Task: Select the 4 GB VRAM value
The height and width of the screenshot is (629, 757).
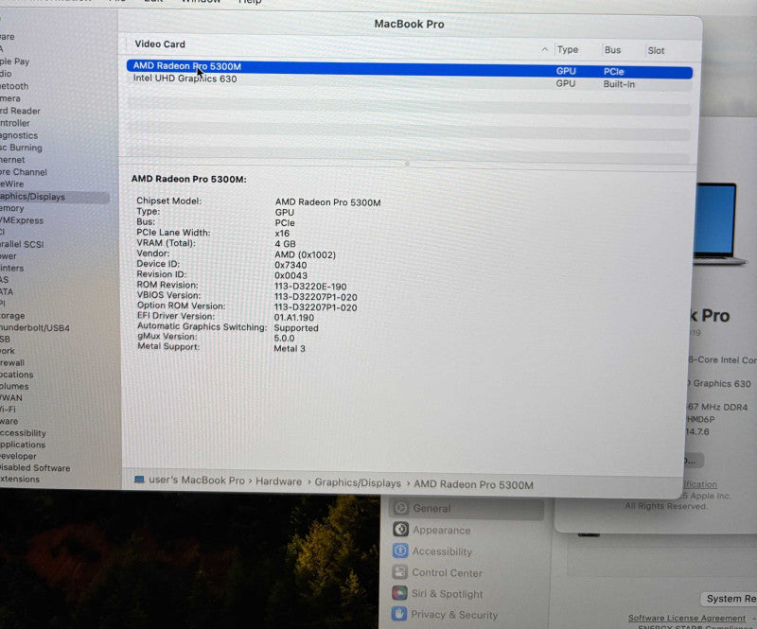Action: tap(286, 244)
